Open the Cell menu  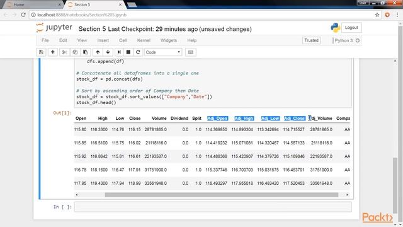(x=123, y=40)
